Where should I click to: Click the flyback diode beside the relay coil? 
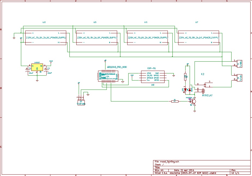(x=190, y=90)
